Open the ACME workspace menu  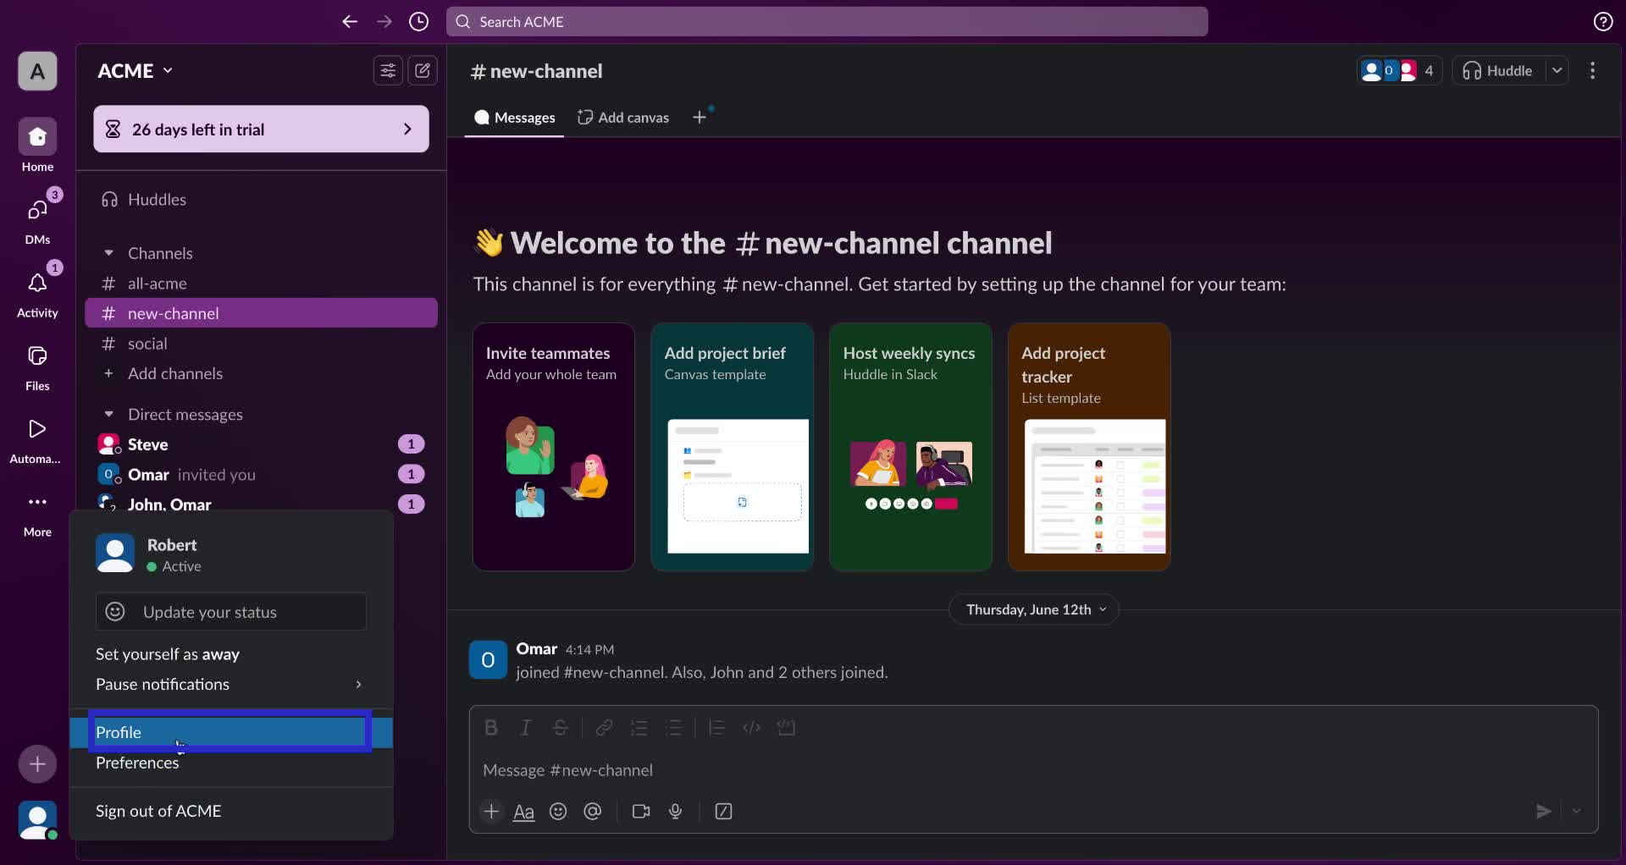pyautogui.click(x=134, y=71)
